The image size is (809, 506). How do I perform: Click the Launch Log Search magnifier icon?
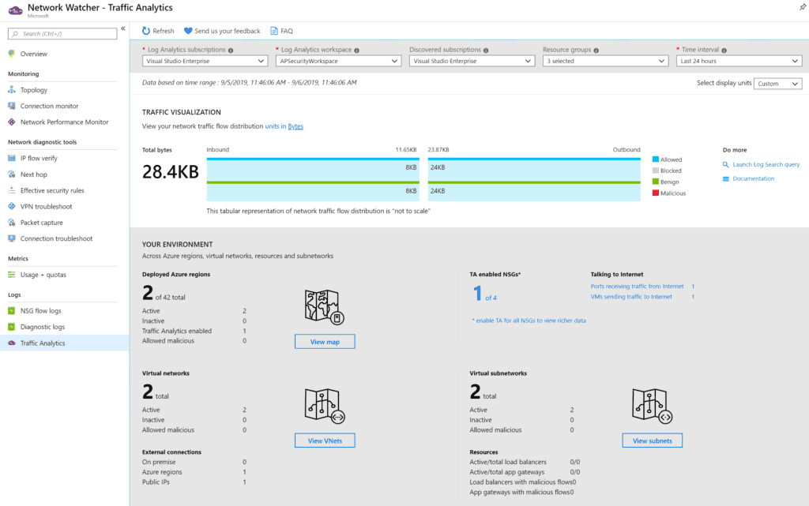pyautogui.click(x=726, y=165)
